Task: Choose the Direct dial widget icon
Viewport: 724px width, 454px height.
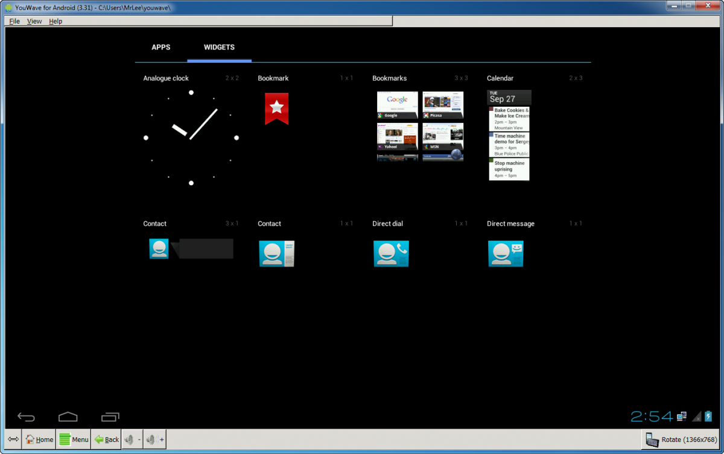Action: point(391,253)
